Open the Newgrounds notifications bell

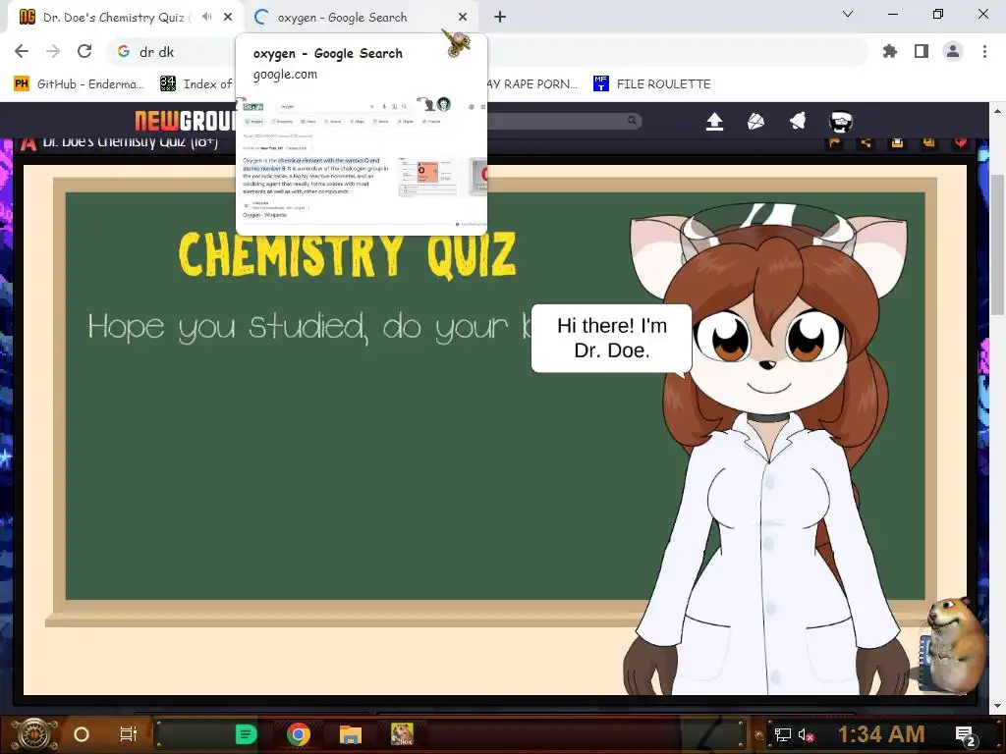[x=798, y=121]
